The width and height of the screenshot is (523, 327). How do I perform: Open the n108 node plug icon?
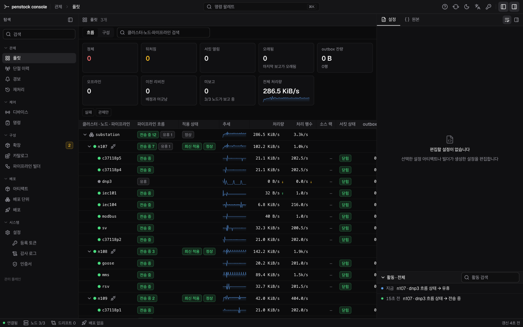click(113, 251)
